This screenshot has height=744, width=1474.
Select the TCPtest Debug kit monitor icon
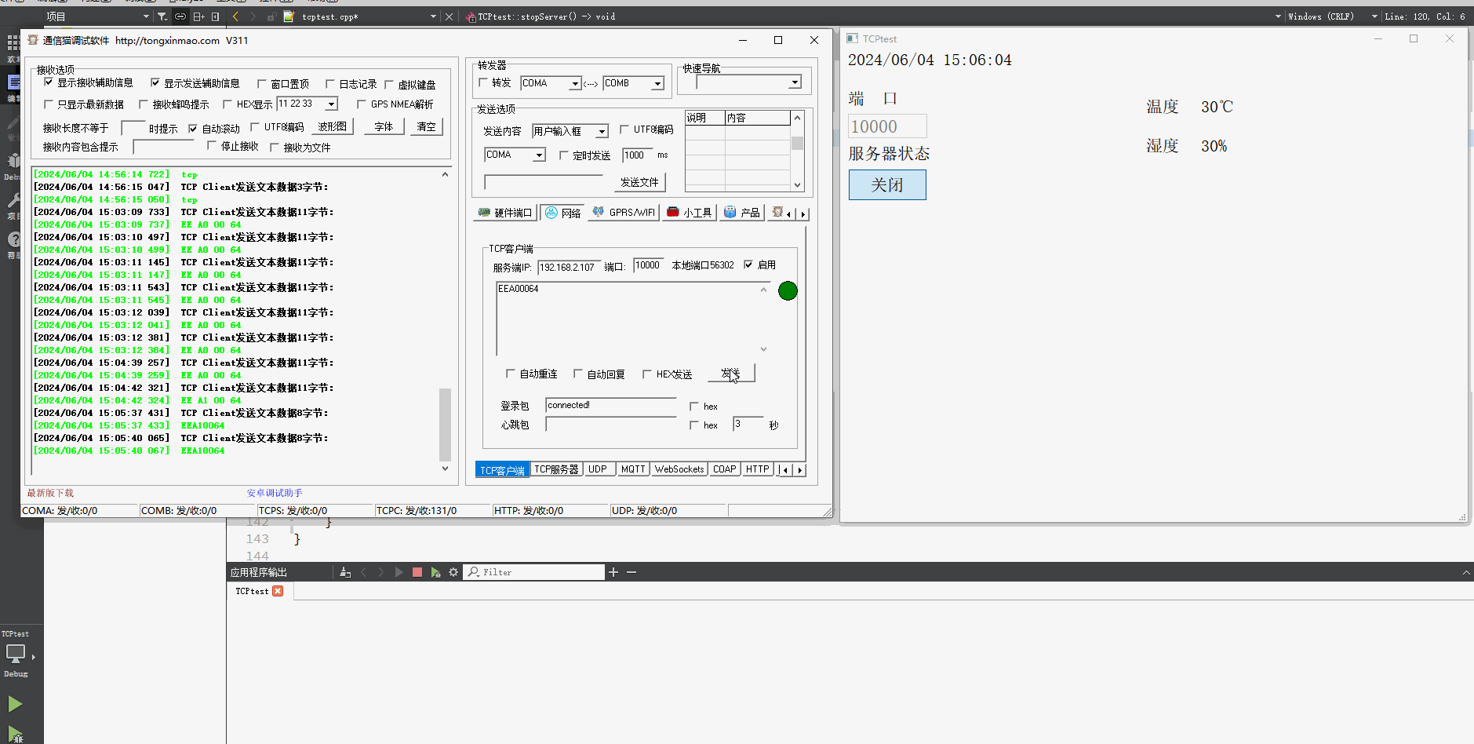[x=16, y=653]
